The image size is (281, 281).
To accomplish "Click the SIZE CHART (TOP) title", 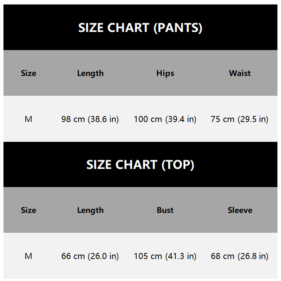I will pyautogui.click(x=140, y=165).
